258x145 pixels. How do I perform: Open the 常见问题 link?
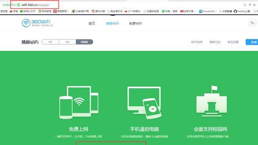point(233,42)
